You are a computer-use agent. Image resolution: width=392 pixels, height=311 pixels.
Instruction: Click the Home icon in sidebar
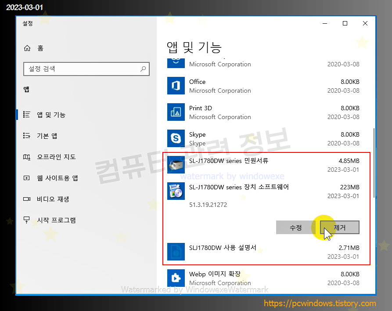pyautogui.click(x=27, y=48)
